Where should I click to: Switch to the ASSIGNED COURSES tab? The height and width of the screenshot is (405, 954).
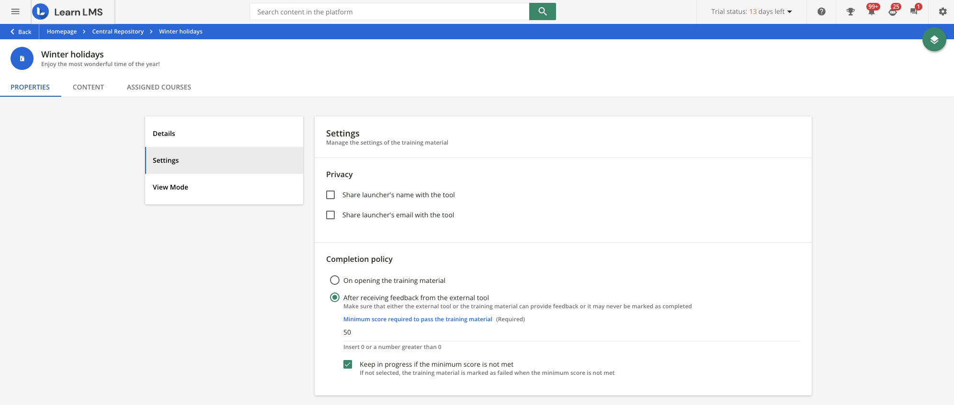[159, 87]
